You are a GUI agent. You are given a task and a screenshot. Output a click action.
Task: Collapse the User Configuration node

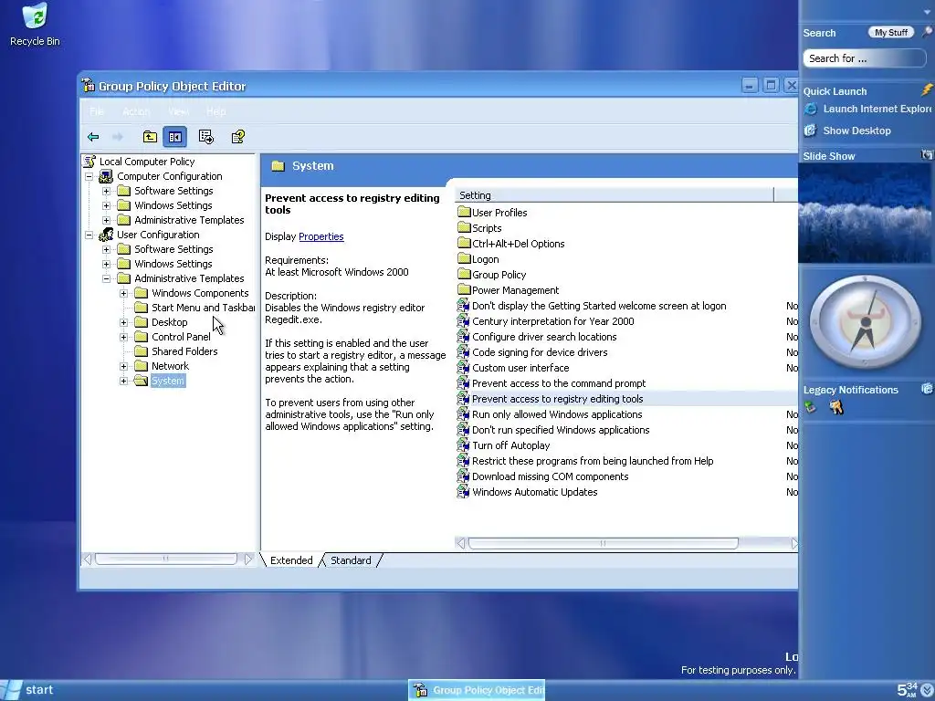89,235
